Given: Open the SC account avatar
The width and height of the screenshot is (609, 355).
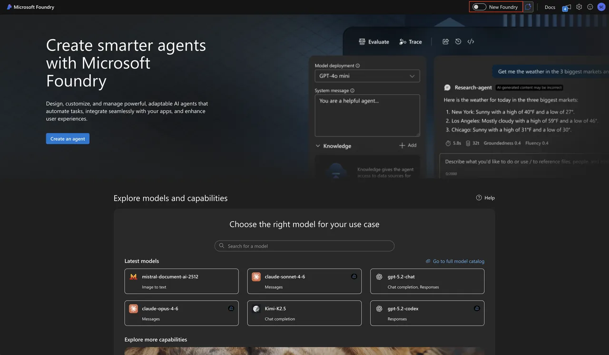Looking at the screenshot, I should [x=601, y=7].
